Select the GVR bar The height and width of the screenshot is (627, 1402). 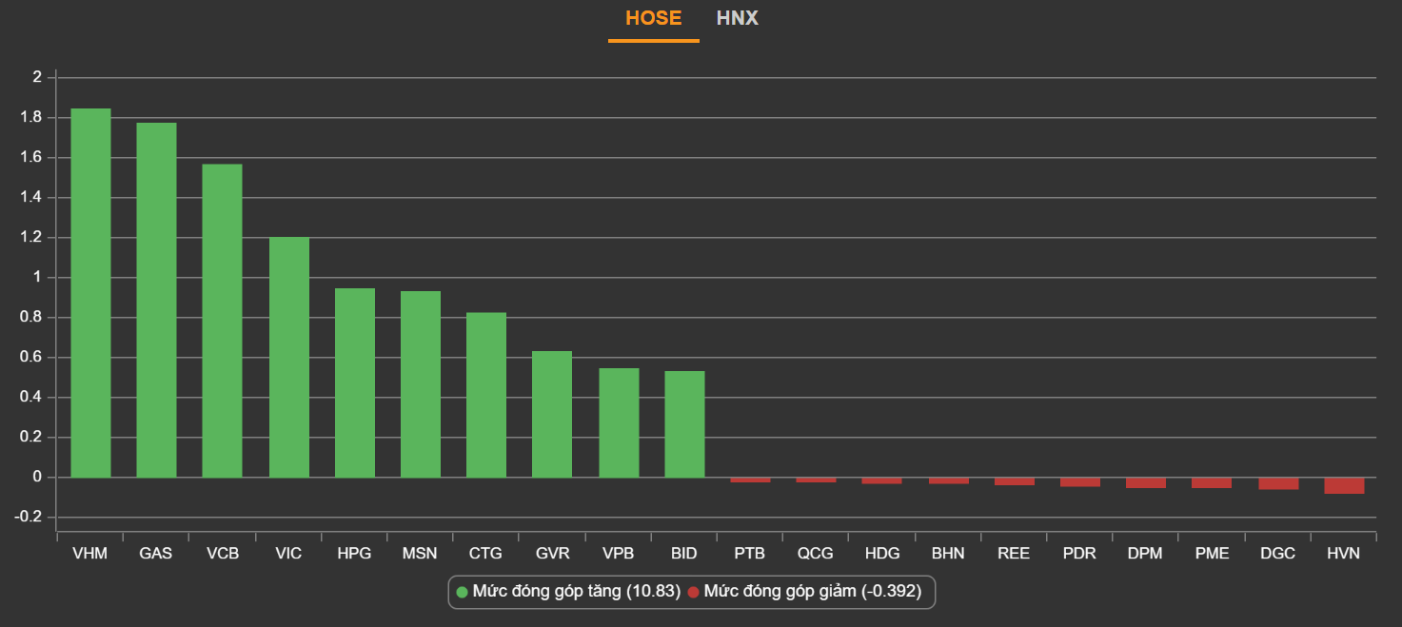[x=552, y=414]
